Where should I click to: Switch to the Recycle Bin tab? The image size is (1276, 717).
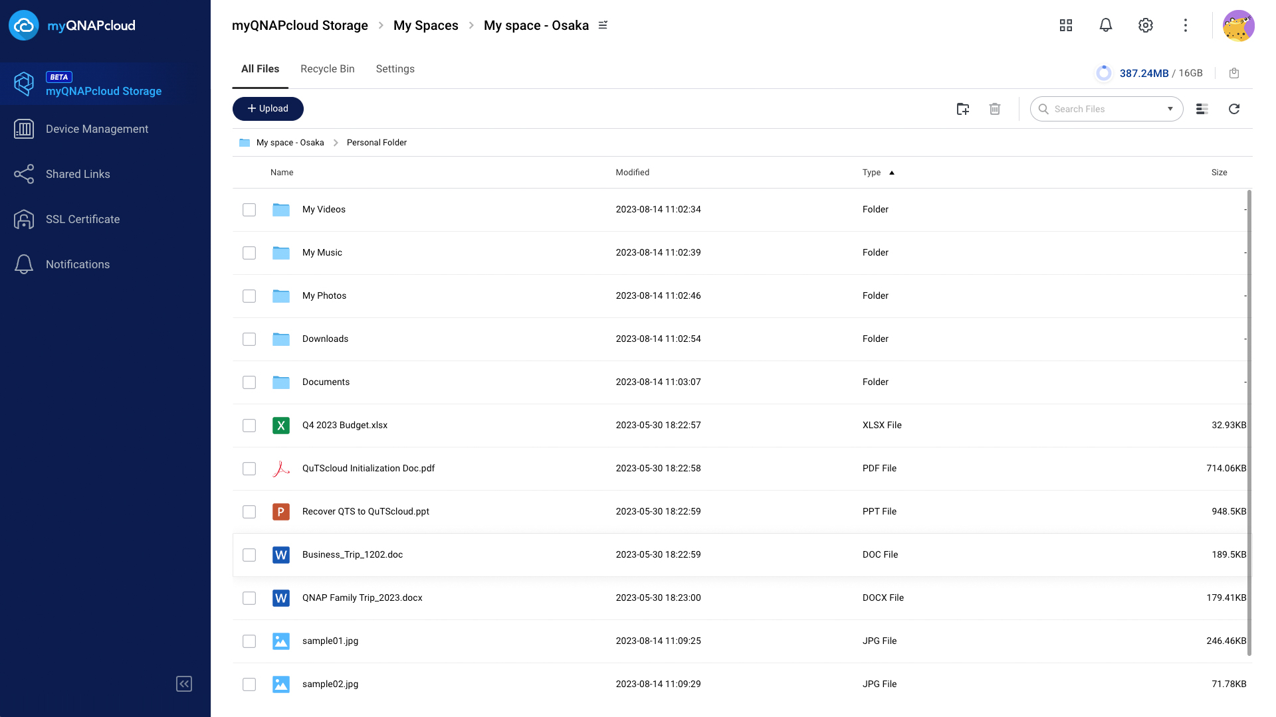click(327, 69)
